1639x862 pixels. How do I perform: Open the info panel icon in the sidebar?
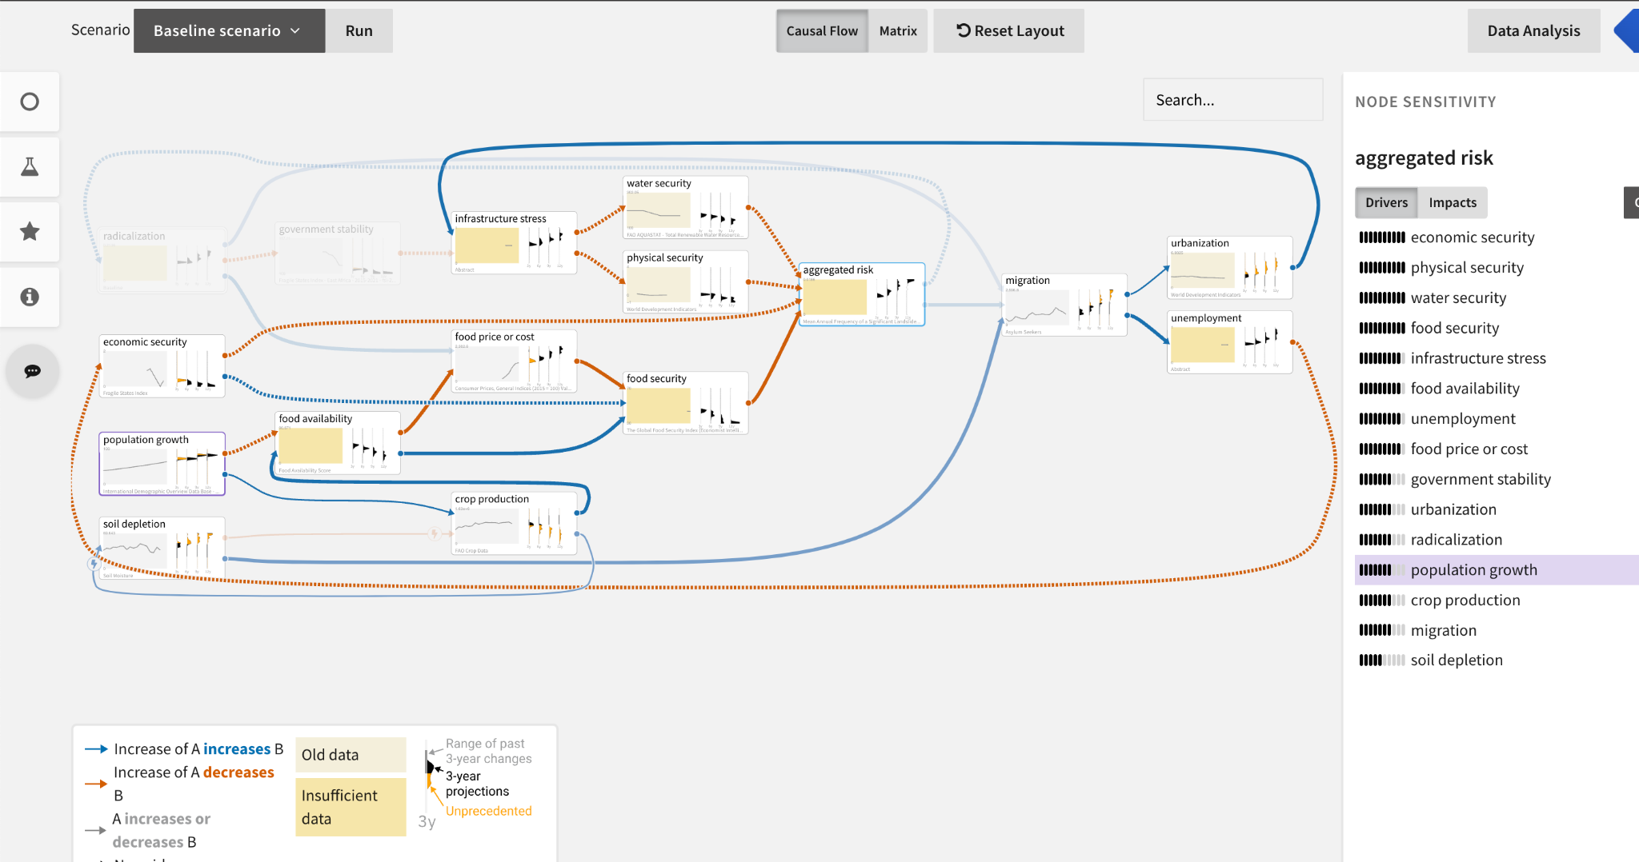pos(30,297)
